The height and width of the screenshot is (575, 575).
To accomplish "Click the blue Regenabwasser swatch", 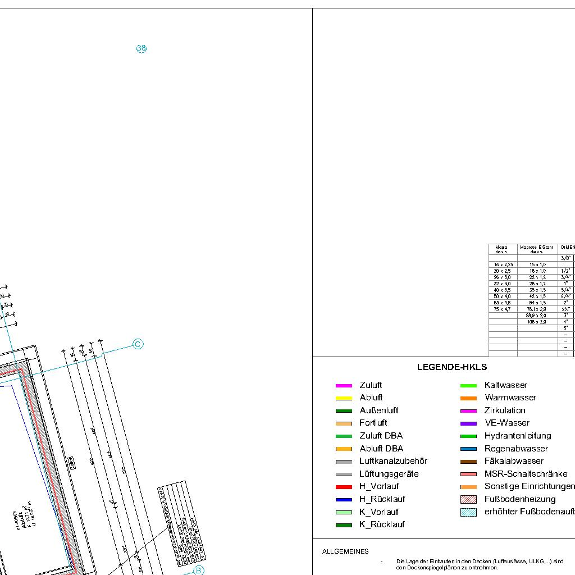I will point(468,449).
